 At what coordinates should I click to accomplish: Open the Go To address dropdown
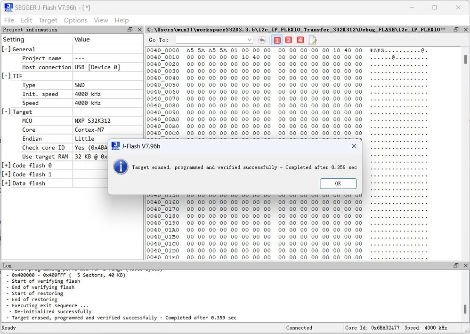click(250, 40)
